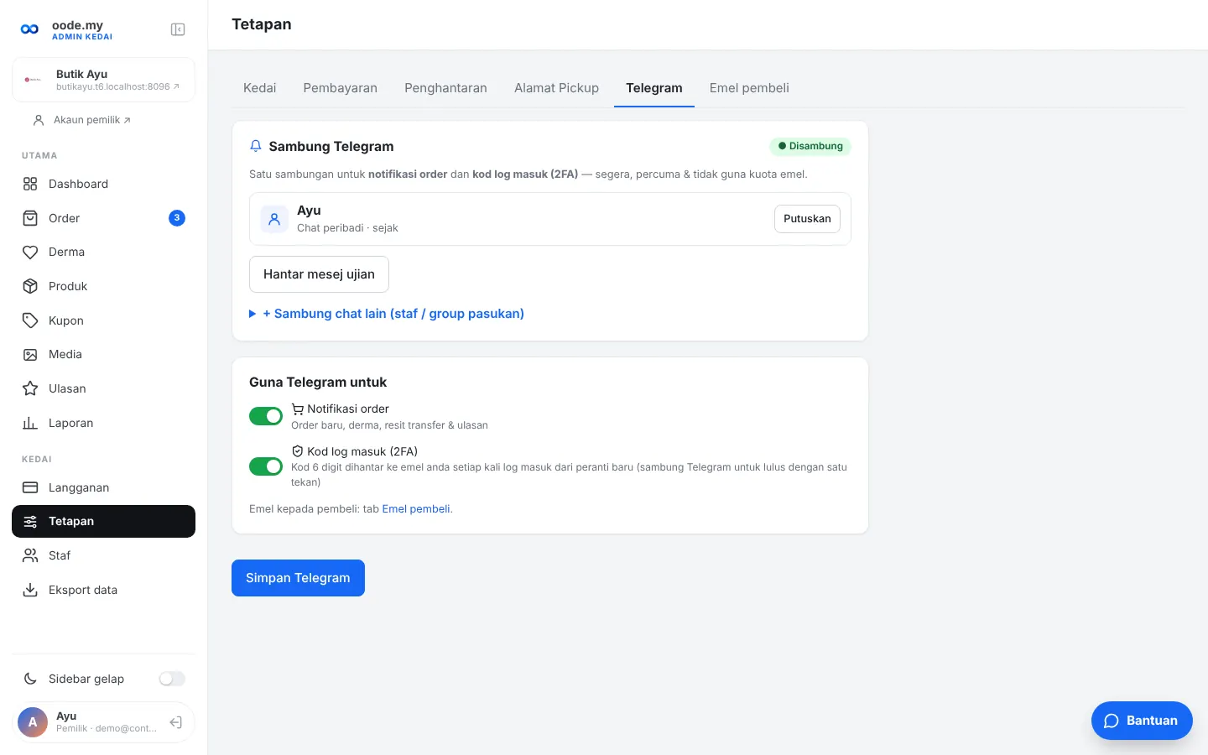Open Order via the bag icon

tap(30, 218)
